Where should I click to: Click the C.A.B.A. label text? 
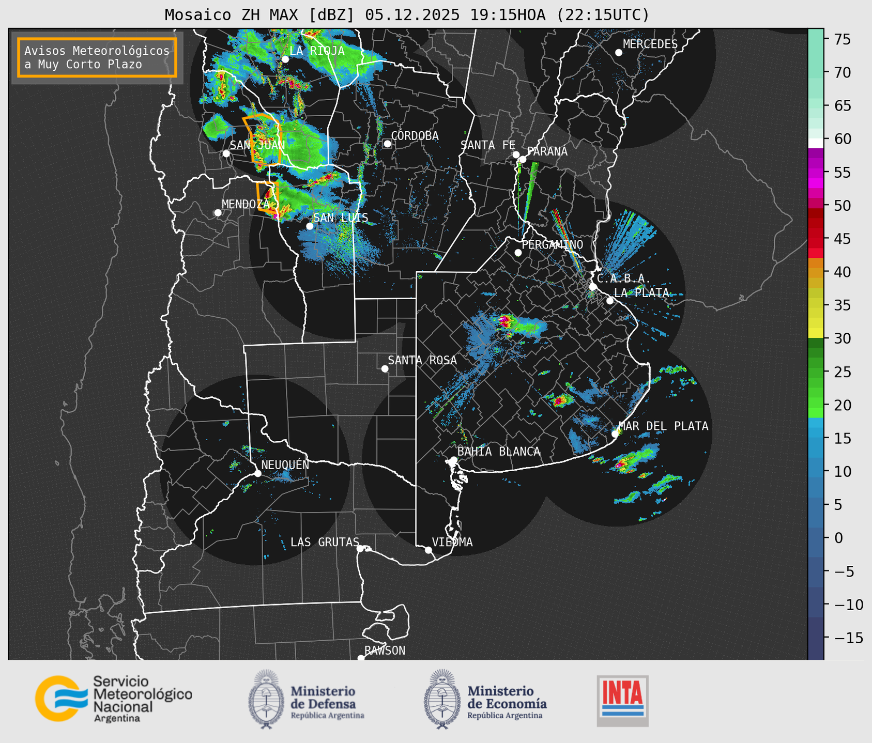624,278
